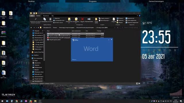
Task: Click the Games/messengers tab at top
Action: tap(156, 1)
